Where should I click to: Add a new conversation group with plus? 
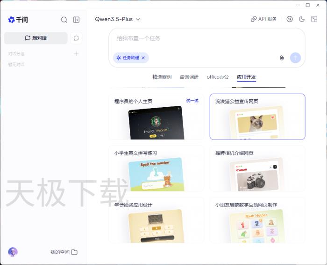coord(76,54)
